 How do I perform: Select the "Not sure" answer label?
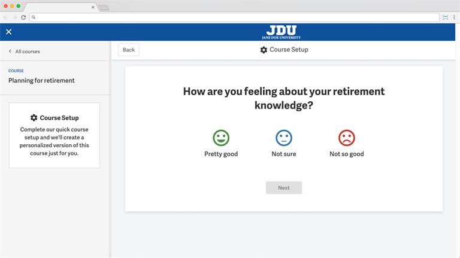(x=284, y=154)
